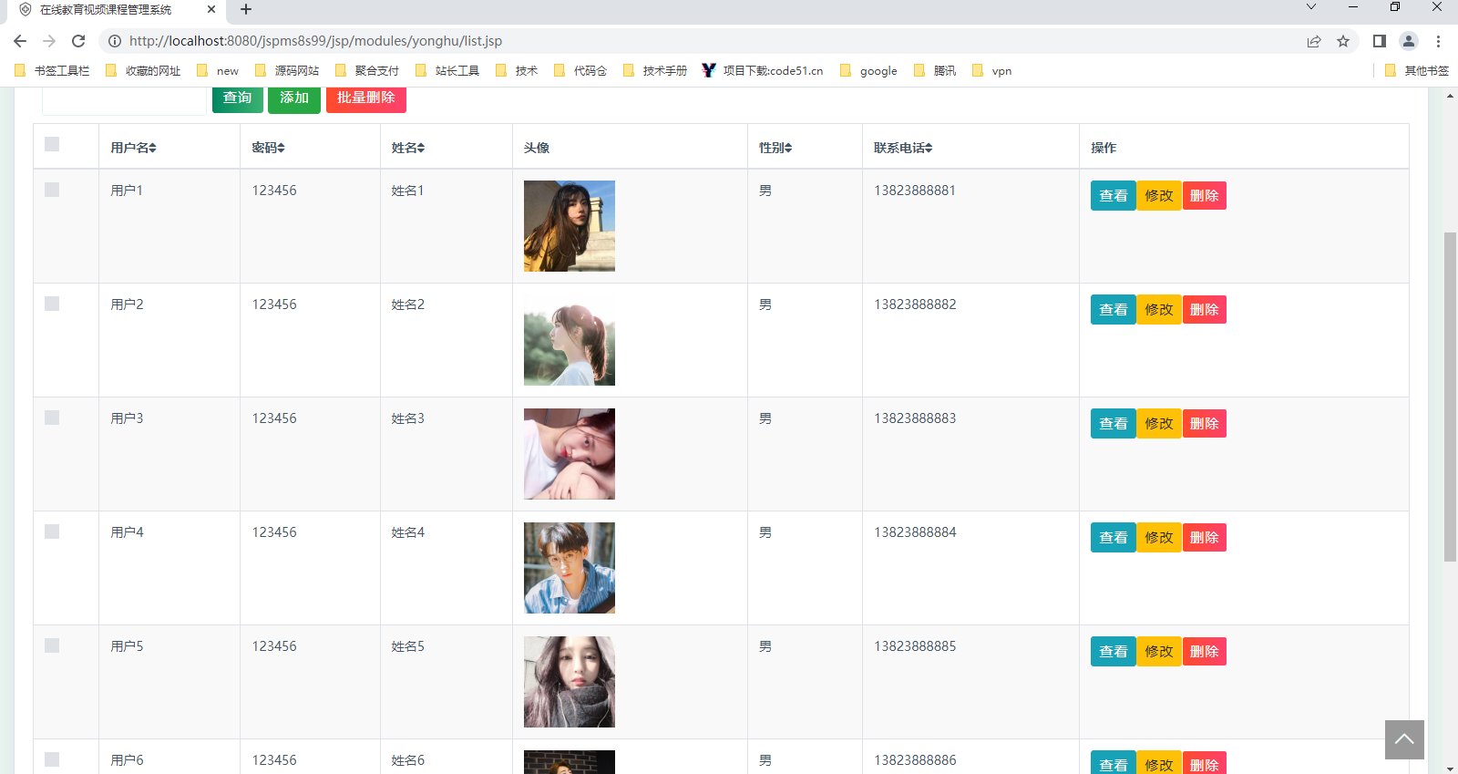Image resolution: width=1458 pixels, height=774 pixels.
Task: View details of 用户4 with 查看
Action: 1114,538
